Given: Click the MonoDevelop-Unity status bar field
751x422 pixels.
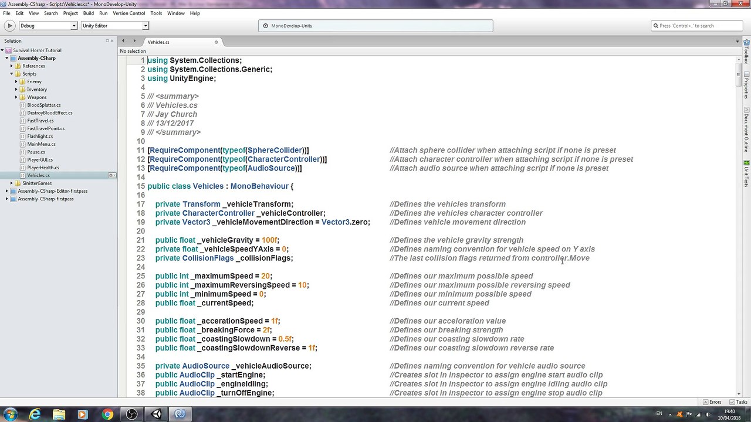Looking at the screenshot, I should [x=375, y=26].
